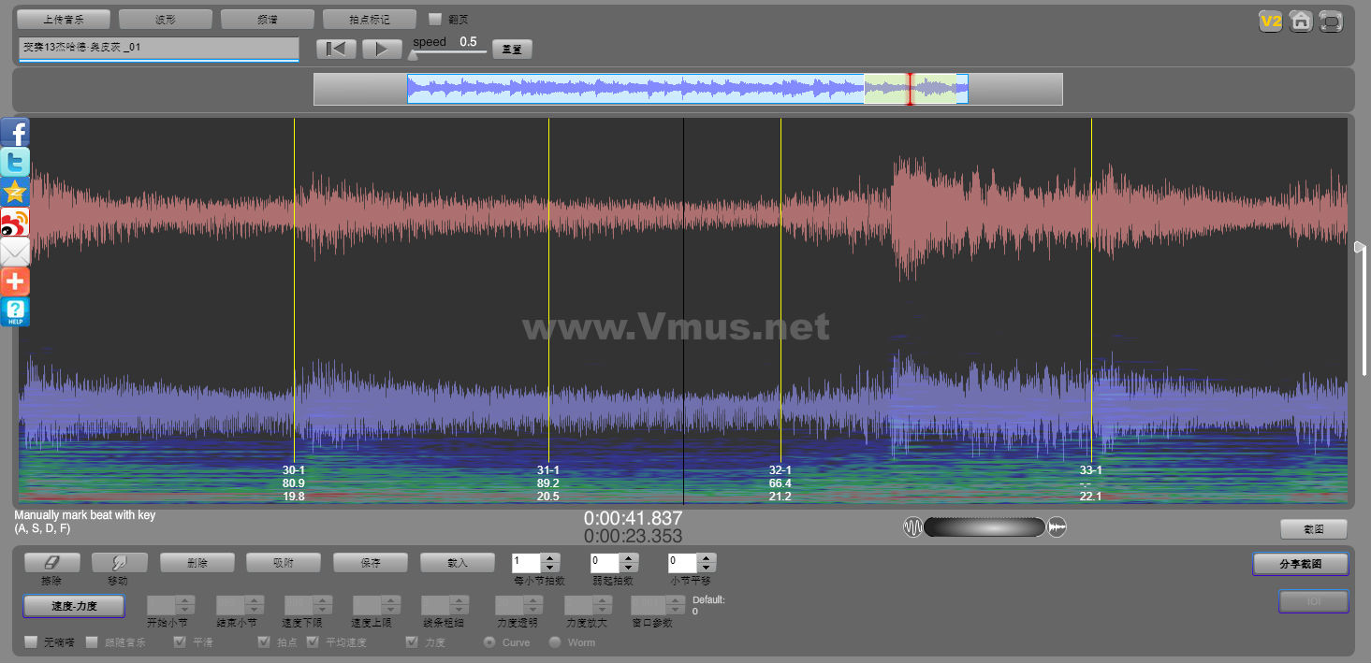This screenshot has width=1371, height=663.
Task: Click the vertical scrollbar handle at right edge
Action: click(x=1361, y=247)
